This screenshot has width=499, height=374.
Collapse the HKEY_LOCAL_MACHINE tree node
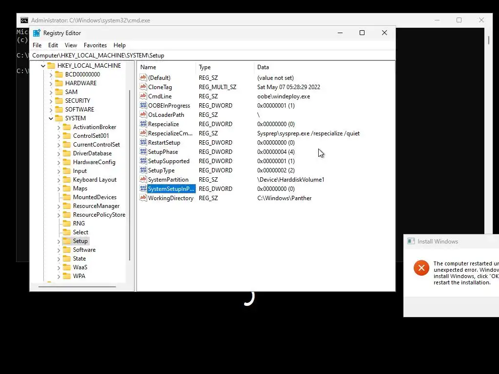[43, 66]
